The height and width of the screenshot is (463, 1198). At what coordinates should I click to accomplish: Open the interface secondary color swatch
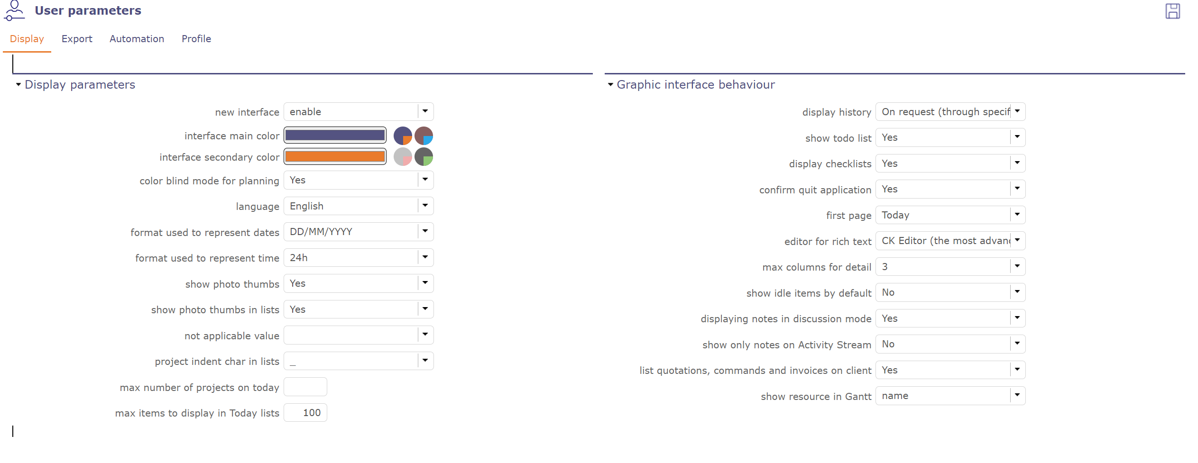[335, 156]
